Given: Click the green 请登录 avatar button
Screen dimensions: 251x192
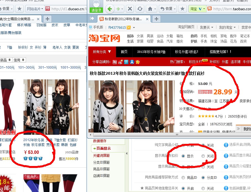Looking at the screenshot, I should pyautogui.click(x=96, y=6).
